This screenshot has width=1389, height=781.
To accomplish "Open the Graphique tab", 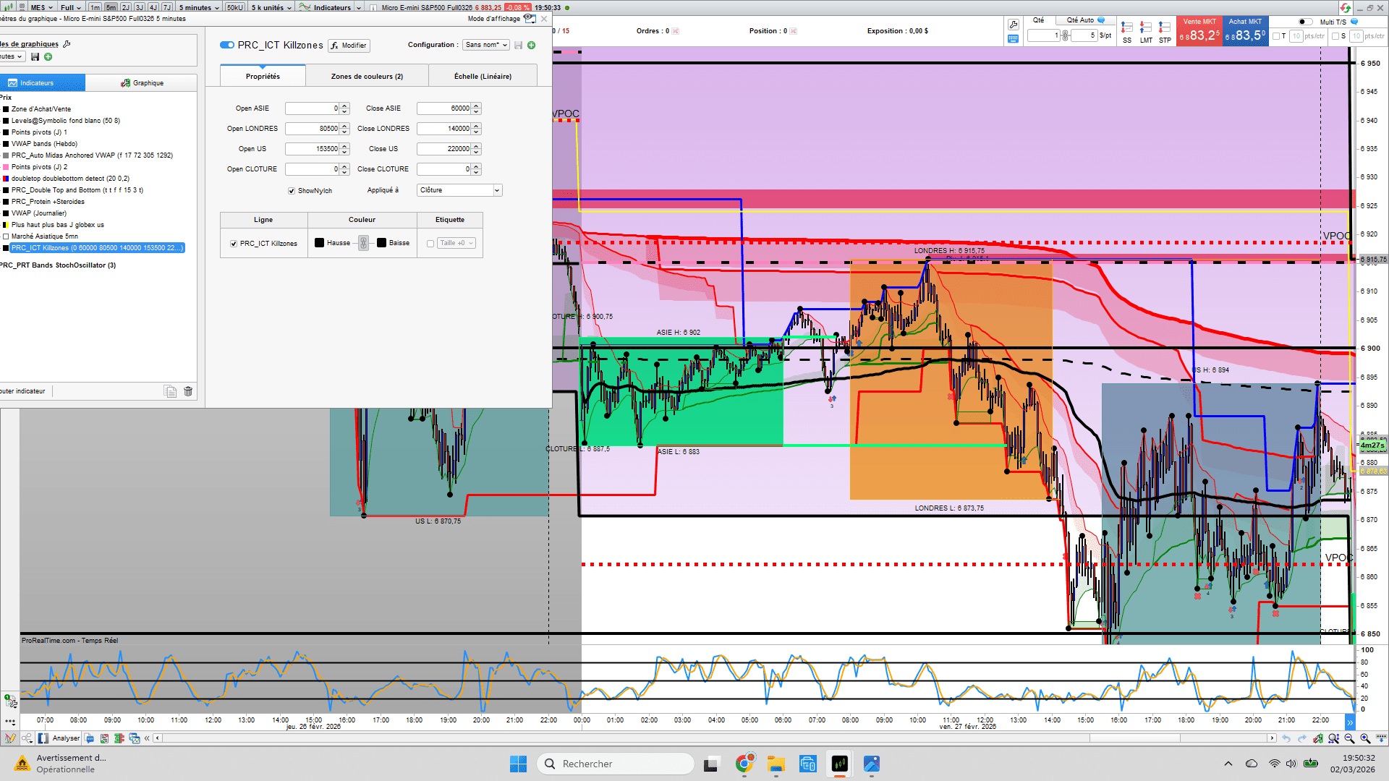I will pos(142,83).
